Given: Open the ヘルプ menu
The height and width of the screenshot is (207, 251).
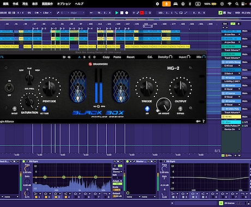Looking at the screenshot, I should click(x=79, y=4).
